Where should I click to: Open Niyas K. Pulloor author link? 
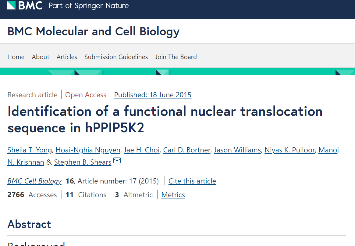click(289, 150)
